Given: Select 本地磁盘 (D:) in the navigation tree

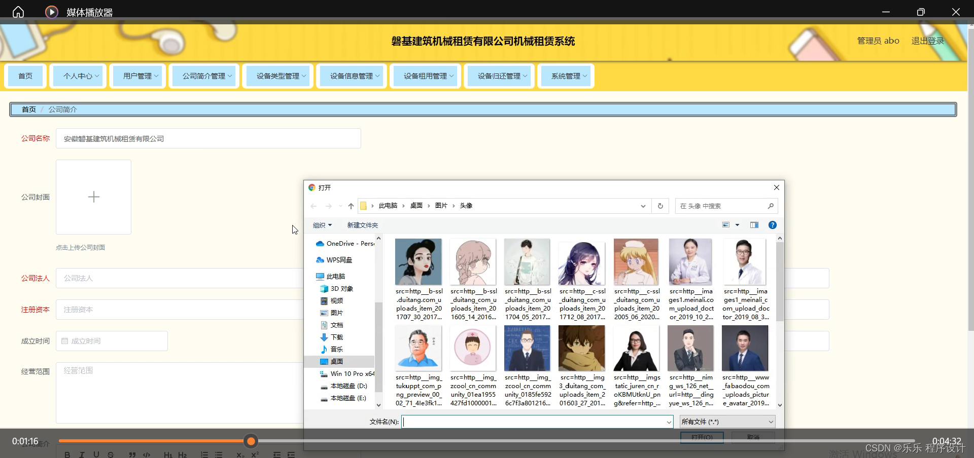Looking at the screenshot, I should pyautogui.click(x=343, y=386).
